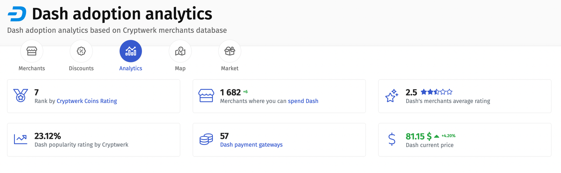This screenshot has width=561, height=173.
Task: Click the 81.15 $ price value
Action: [419, 136]
